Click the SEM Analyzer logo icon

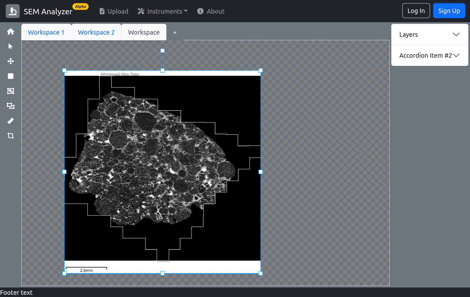pyautogui.click(x=12, y=10)
